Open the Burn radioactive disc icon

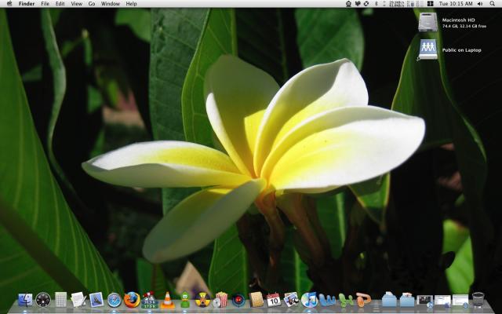[203, 300]
